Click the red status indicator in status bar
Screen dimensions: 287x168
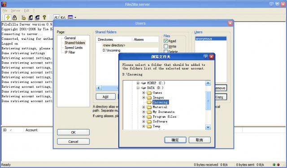[x=278, y=165]
